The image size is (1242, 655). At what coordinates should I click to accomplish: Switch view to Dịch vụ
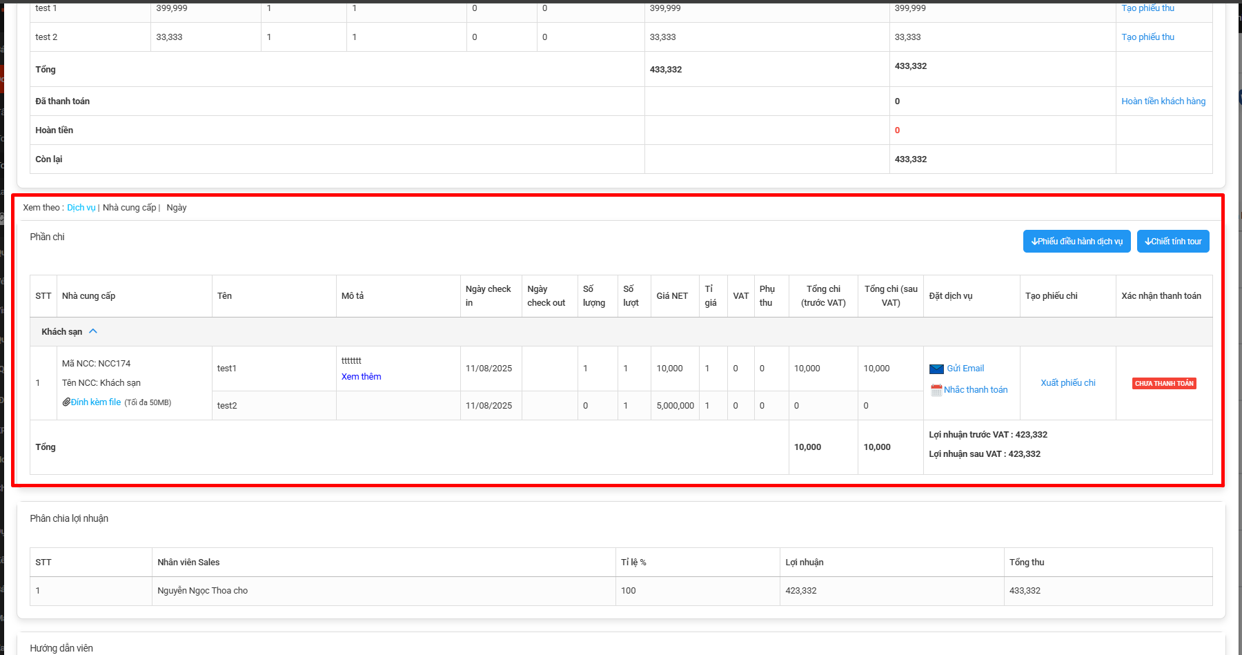(x=81, y=208)
